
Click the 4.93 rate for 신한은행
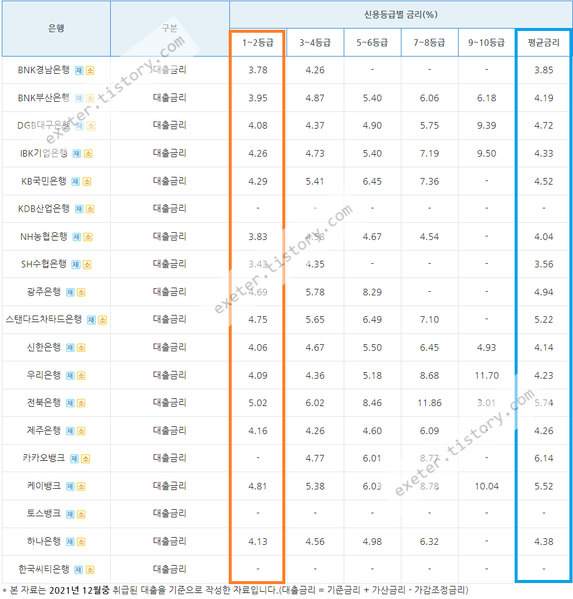coord(487,348)
